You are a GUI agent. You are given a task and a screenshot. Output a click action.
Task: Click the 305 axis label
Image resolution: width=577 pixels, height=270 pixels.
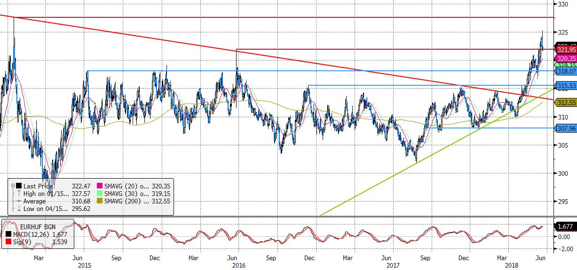pos(563,145)
